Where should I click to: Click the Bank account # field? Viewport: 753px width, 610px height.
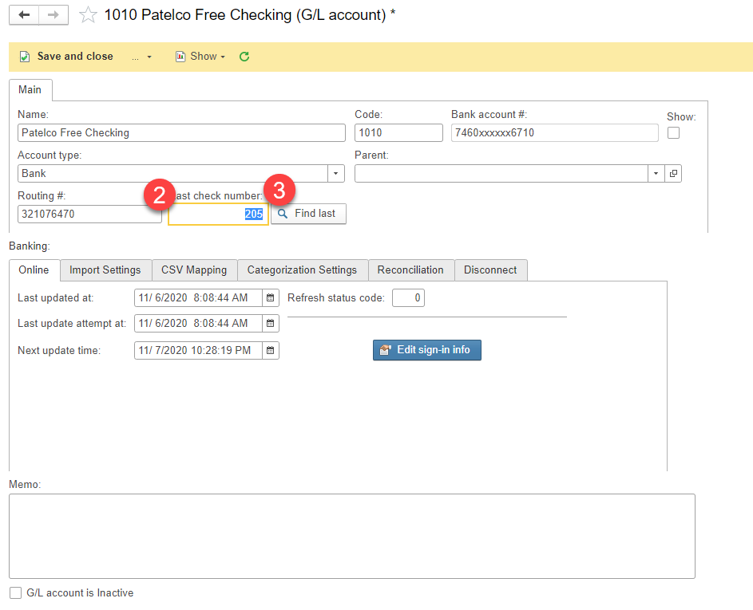coord(555,133)
